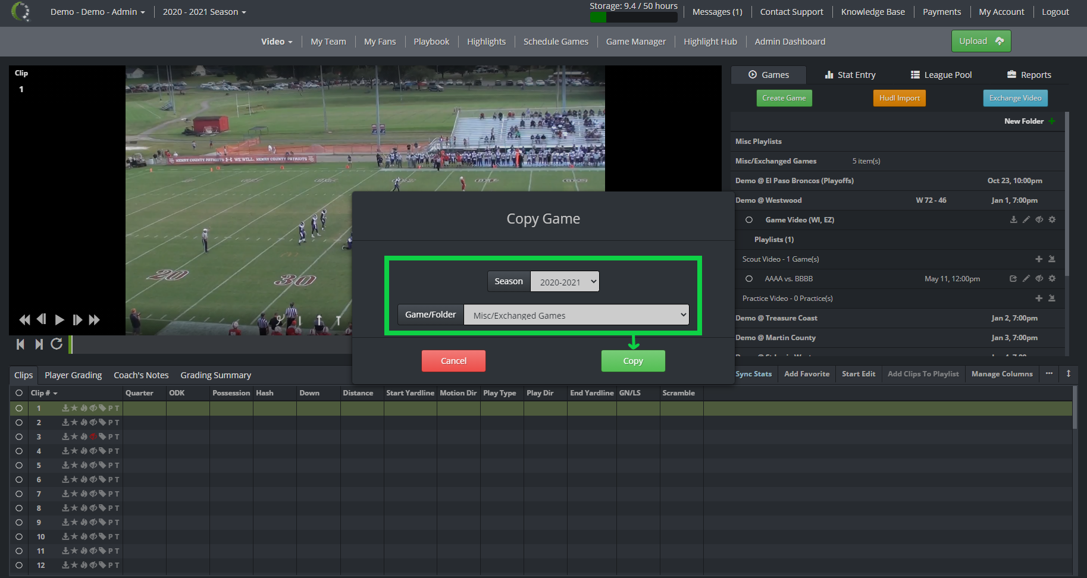Screen dimensions: 1087x578
Task: Click share icon for AAAA vs. BBBB
Action: click(1013, 278)
